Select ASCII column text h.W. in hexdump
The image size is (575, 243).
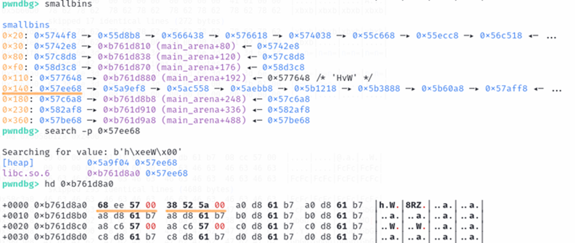tap(389, 204)
